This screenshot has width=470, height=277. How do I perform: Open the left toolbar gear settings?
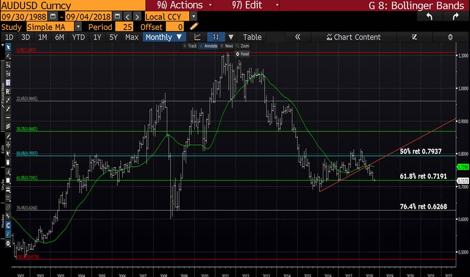[x=8, y=243]
